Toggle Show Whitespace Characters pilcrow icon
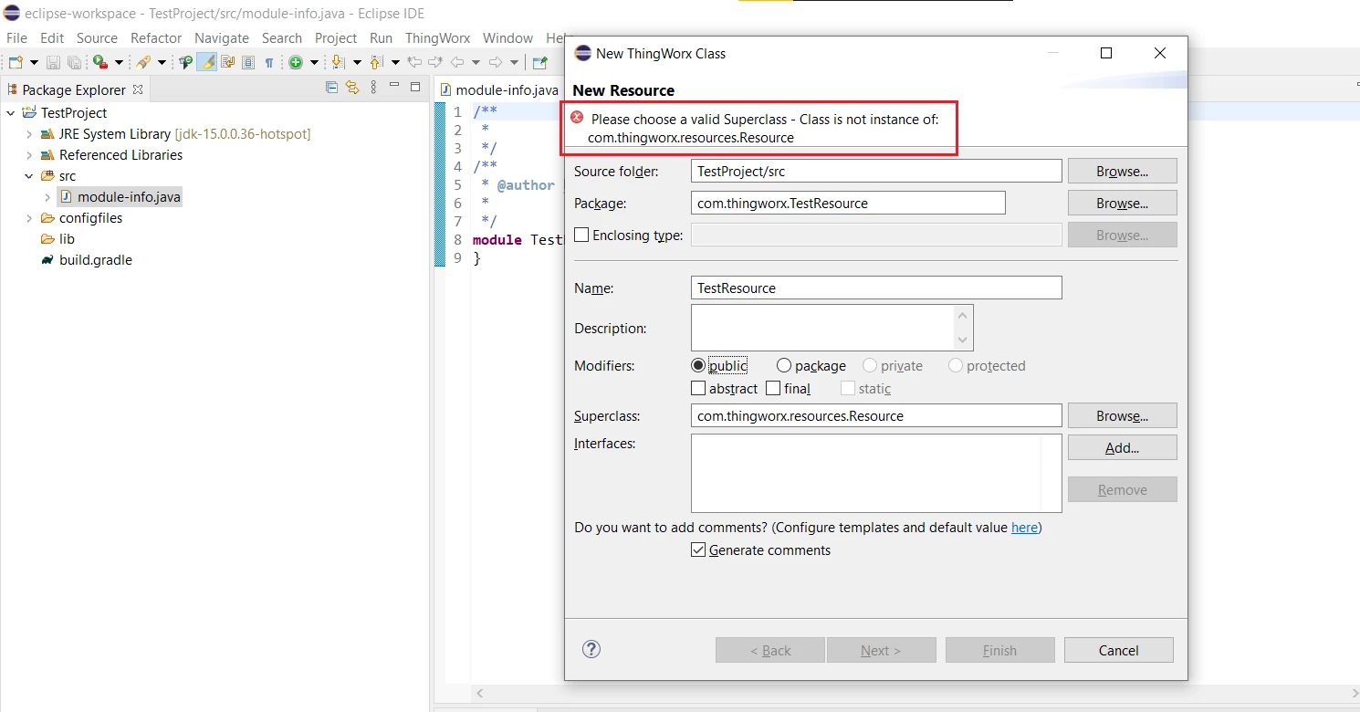 [x=269, y=63]
